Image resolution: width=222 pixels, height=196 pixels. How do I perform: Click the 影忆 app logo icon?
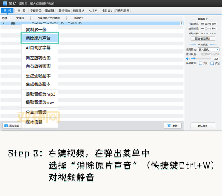(5, 3)
